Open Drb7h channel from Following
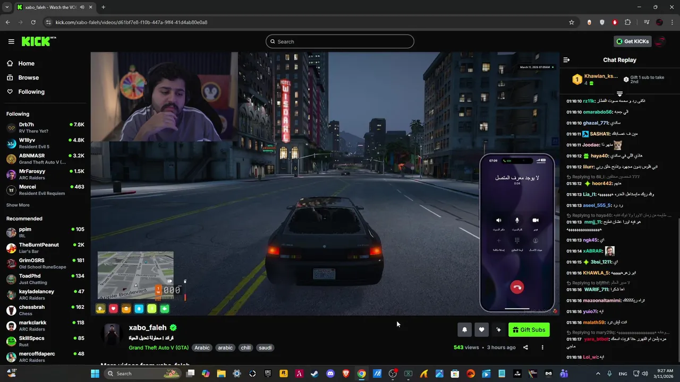 45,128
